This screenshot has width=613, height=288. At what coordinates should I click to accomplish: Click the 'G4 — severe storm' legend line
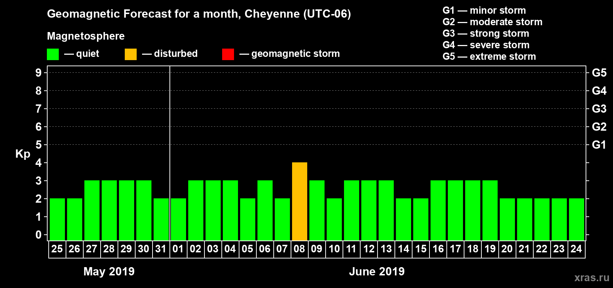click(486, 45)
